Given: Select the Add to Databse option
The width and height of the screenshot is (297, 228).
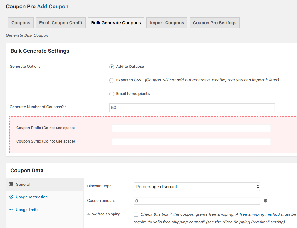Looking at the screenshot, I should point(111,67).
